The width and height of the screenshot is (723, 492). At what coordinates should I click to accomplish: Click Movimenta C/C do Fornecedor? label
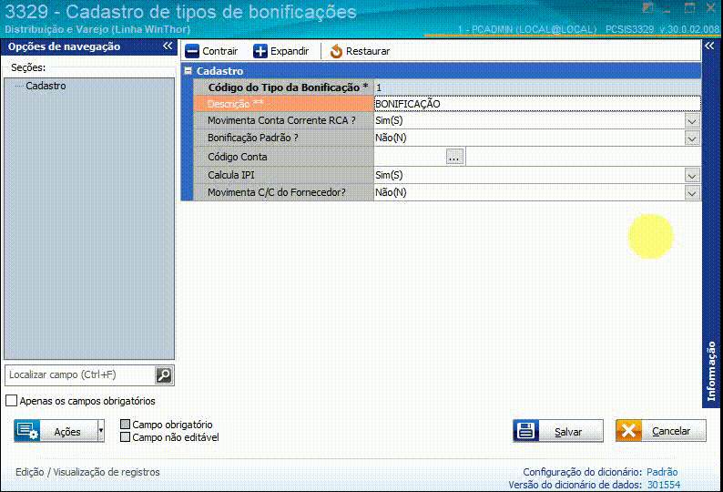[277, 192]
